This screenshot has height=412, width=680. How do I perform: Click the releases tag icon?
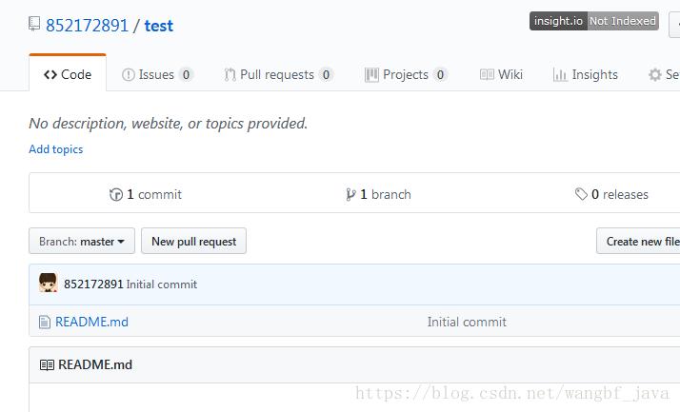point(581,194)
